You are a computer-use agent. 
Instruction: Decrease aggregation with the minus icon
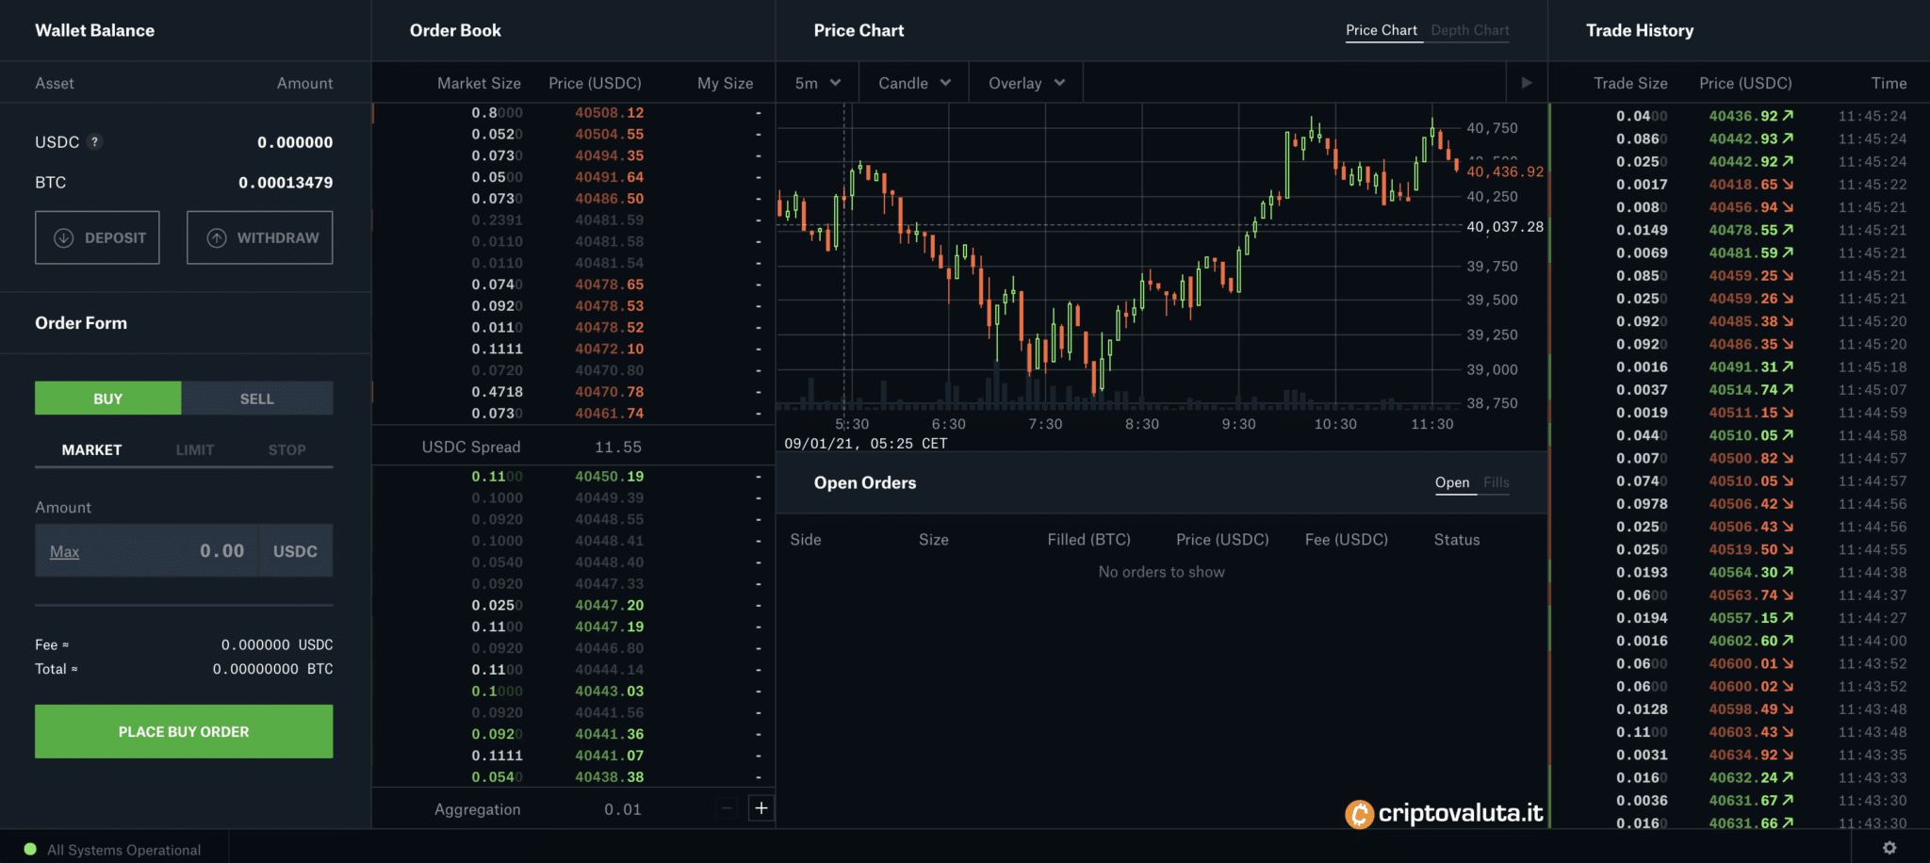pos(725,807)
